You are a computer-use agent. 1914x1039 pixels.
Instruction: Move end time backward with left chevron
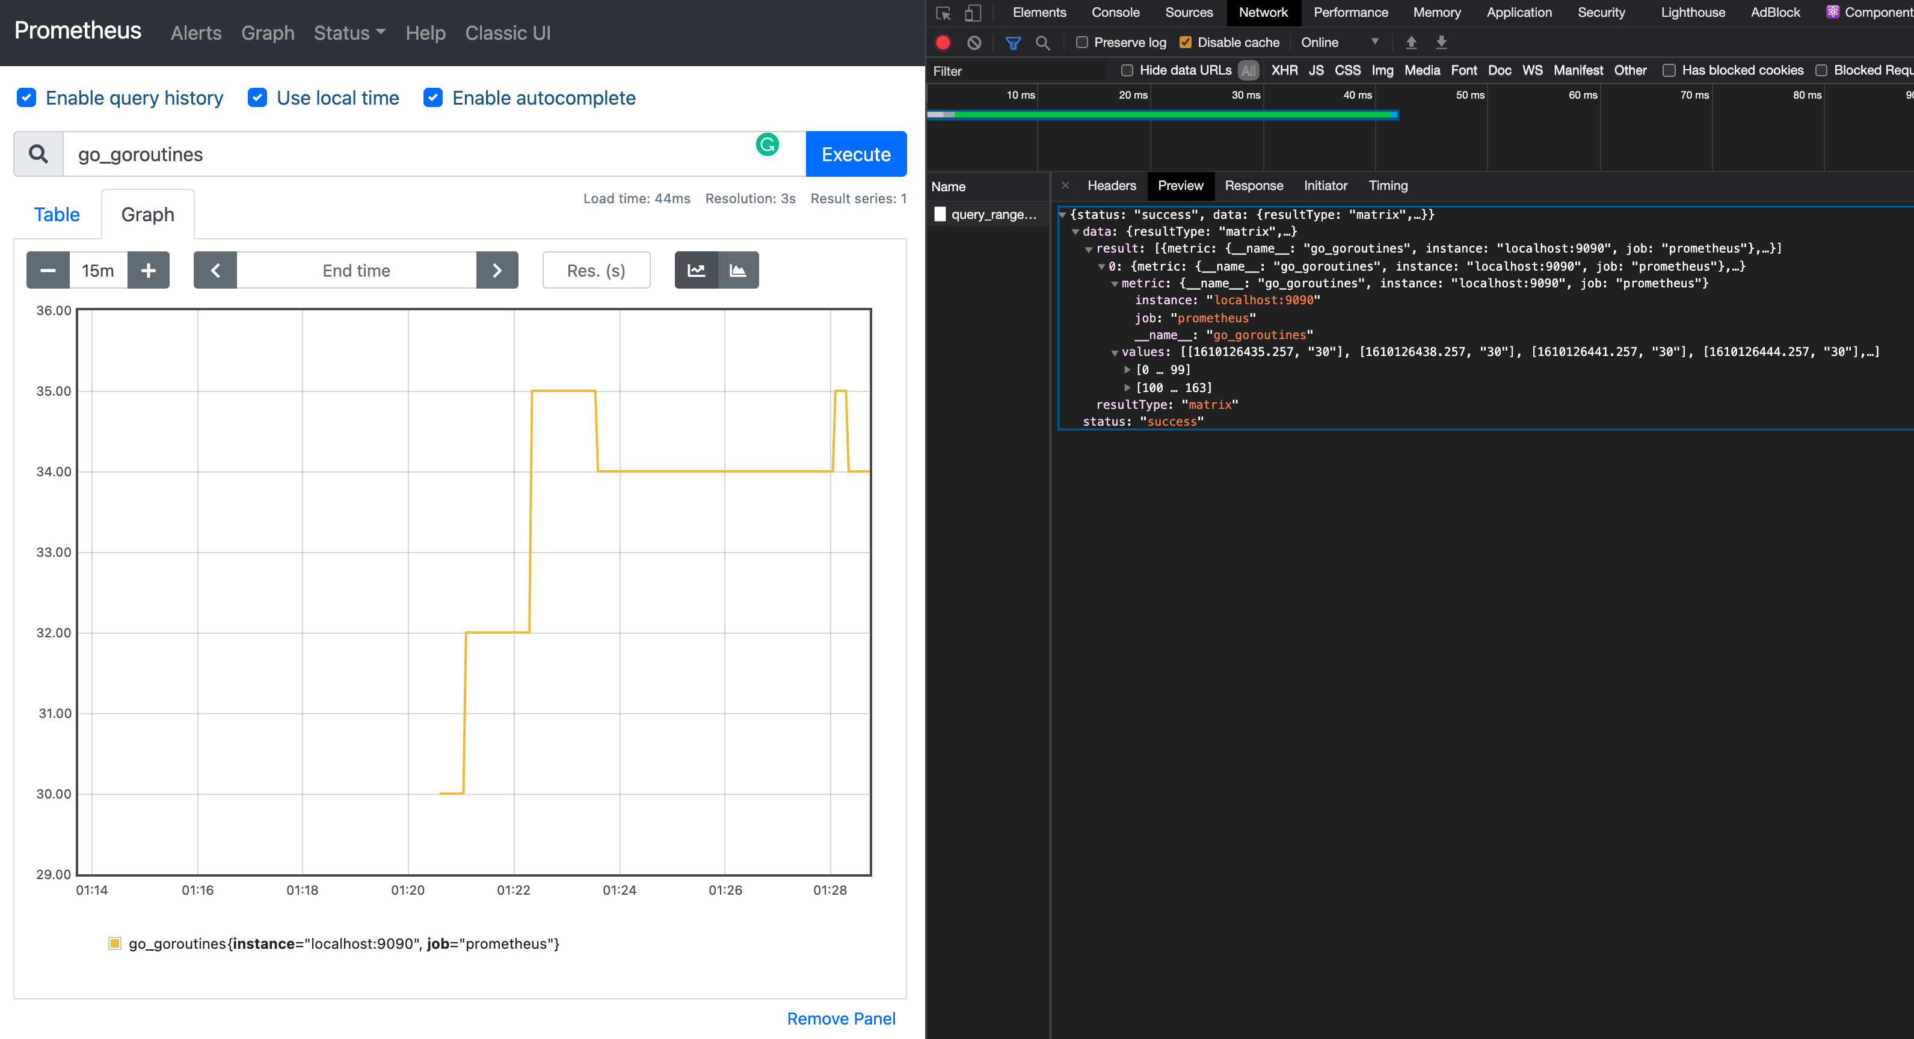click(x=215, y=271)
